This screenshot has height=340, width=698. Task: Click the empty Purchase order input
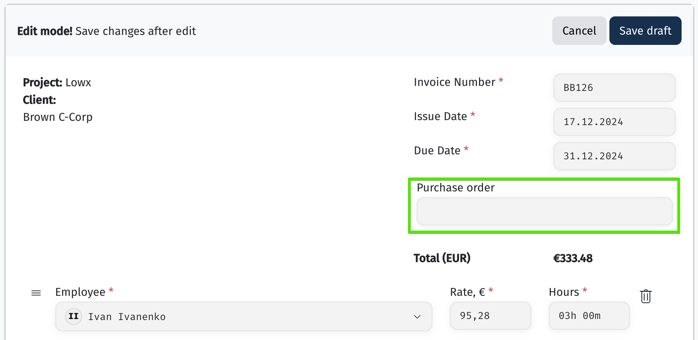coord(544,211)
